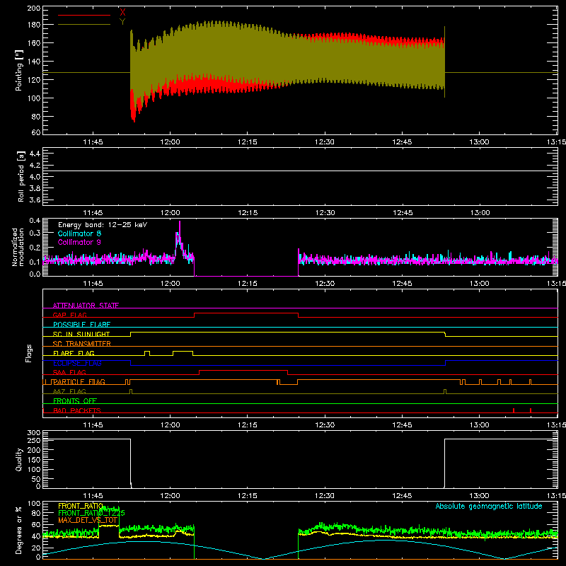Click the SC_TRANSMITTER flag label

(81, 344)
